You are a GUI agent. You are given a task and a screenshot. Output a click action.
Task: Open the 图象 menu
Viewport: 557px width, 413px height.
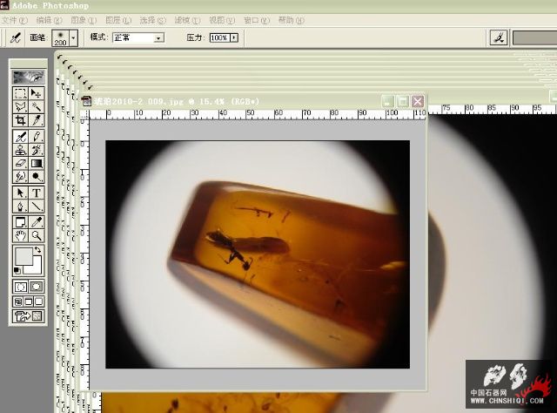(84, 21)
